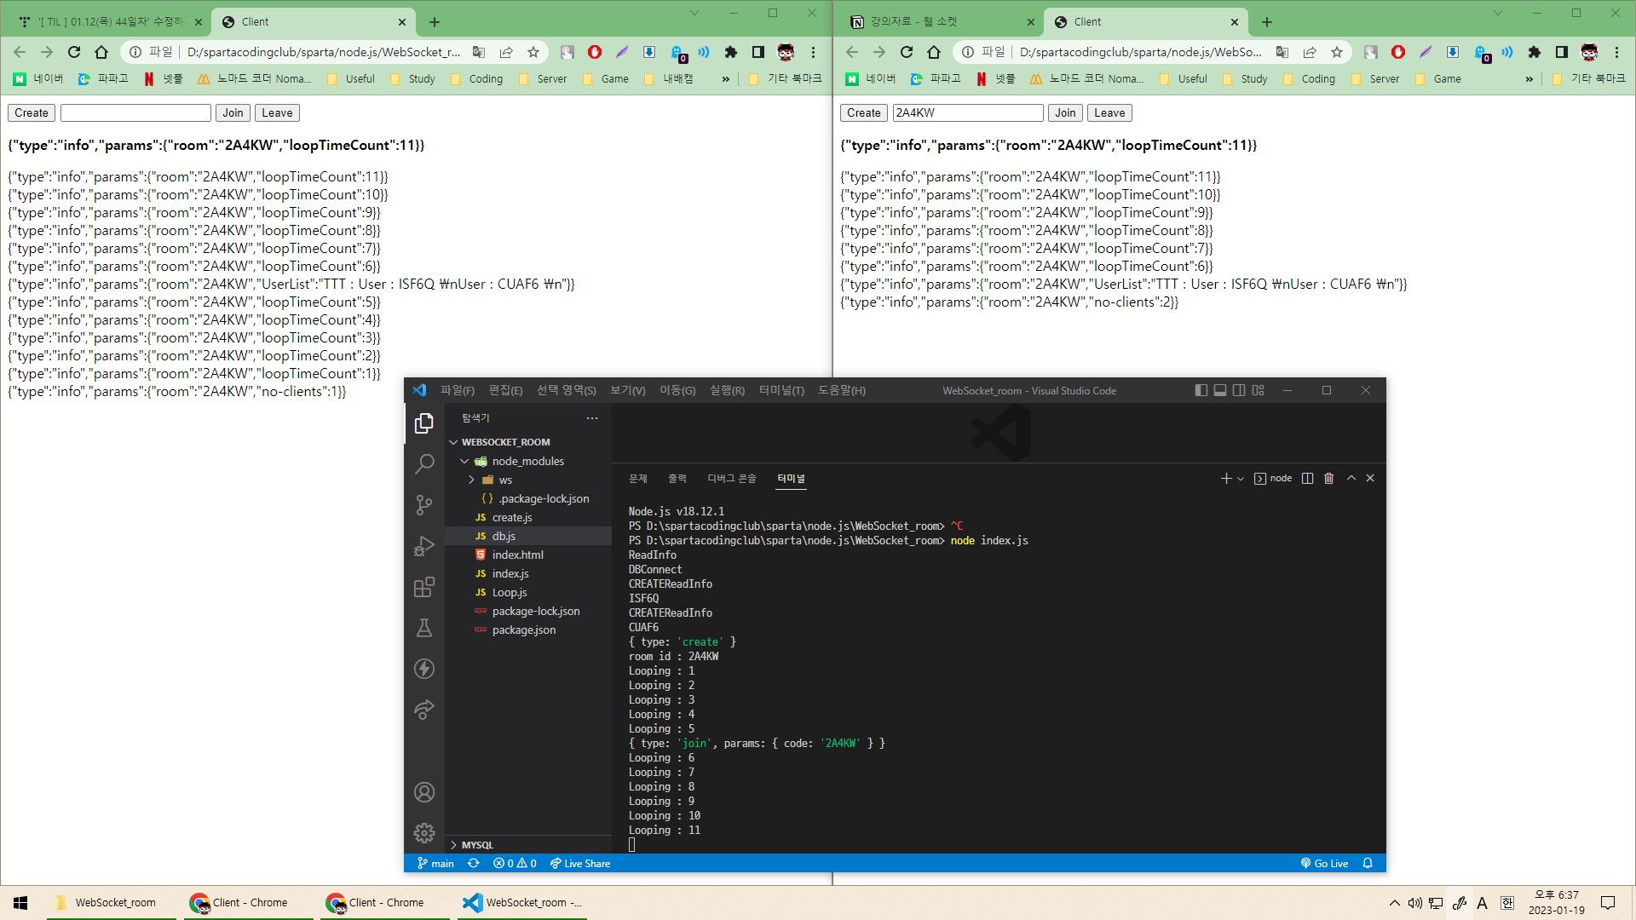This screenshot has height=920, width=1636.
Task: Toggle secondary sidebar layout button
Action: coord(1239,390)
